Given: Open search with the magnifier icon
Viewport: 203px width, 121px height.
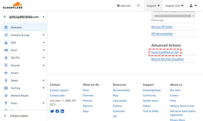Looking at the screenshot, I should (138, 5).
